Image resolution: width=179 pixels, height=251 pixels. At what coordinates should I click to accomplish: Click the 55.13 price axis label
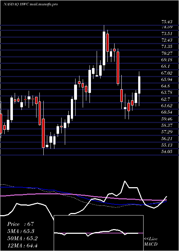166,145
